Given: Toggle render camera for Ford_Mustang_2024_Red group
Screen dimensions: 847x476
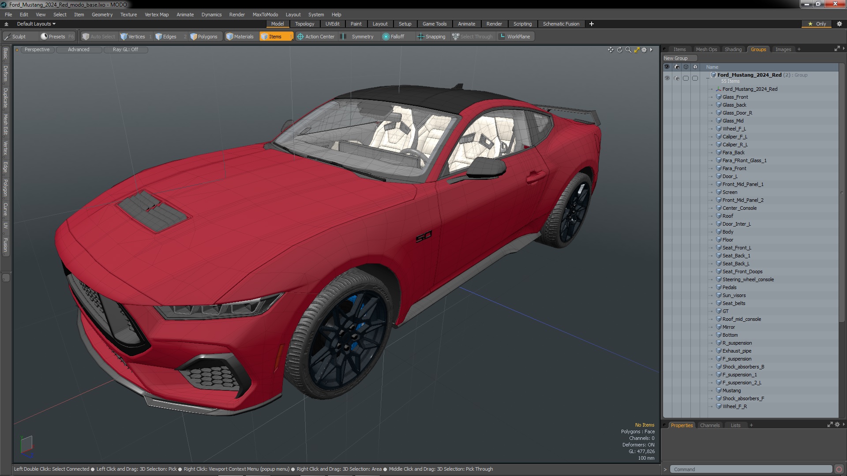Looking at the screenshot, I should 676,78.
